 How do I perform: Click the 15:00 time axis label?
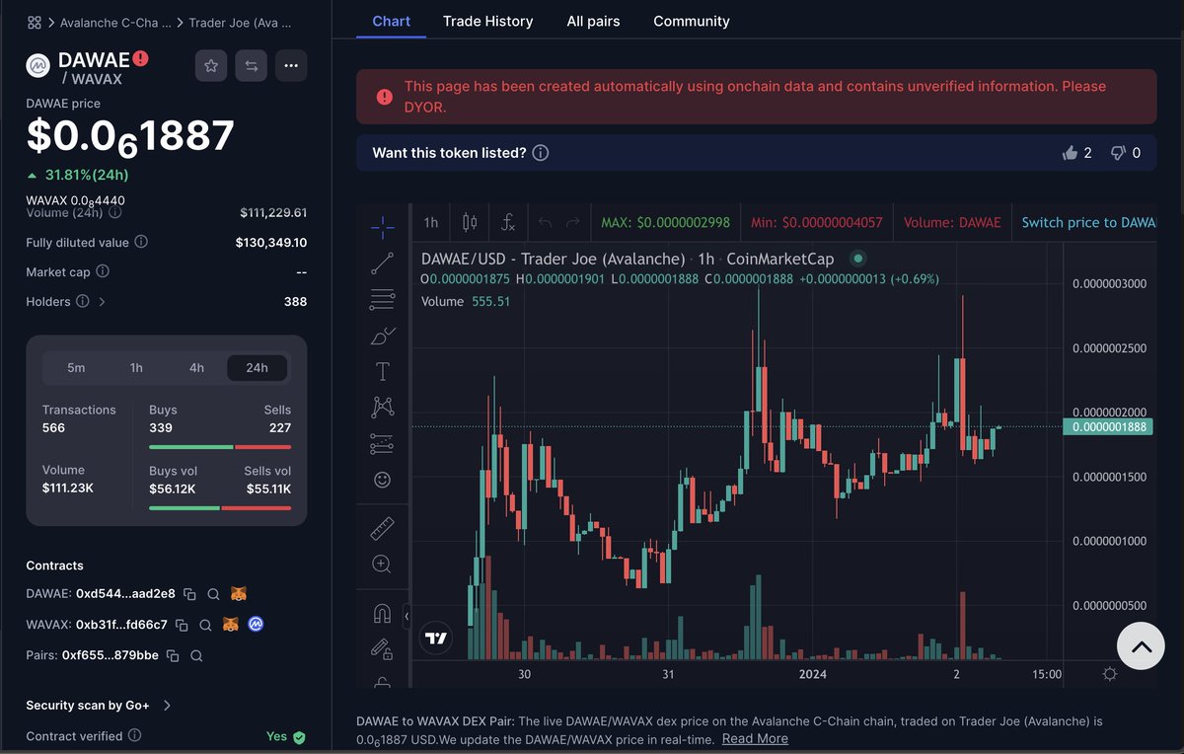[x=1047, y=674]
